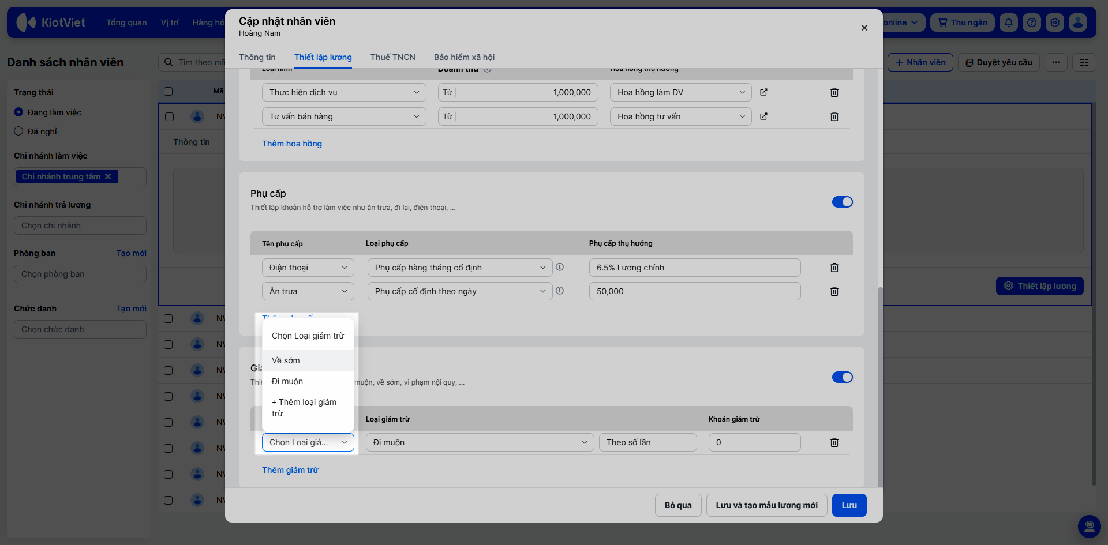This screenshot has height=545, width=1108.
Task: Delete the Thực hiện dịch vụ commission row
Action: point(834,92)
